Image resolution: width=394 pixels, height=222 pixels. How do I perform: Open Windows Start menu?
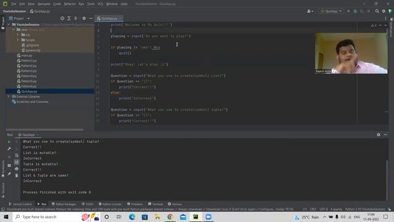[6, 216]
